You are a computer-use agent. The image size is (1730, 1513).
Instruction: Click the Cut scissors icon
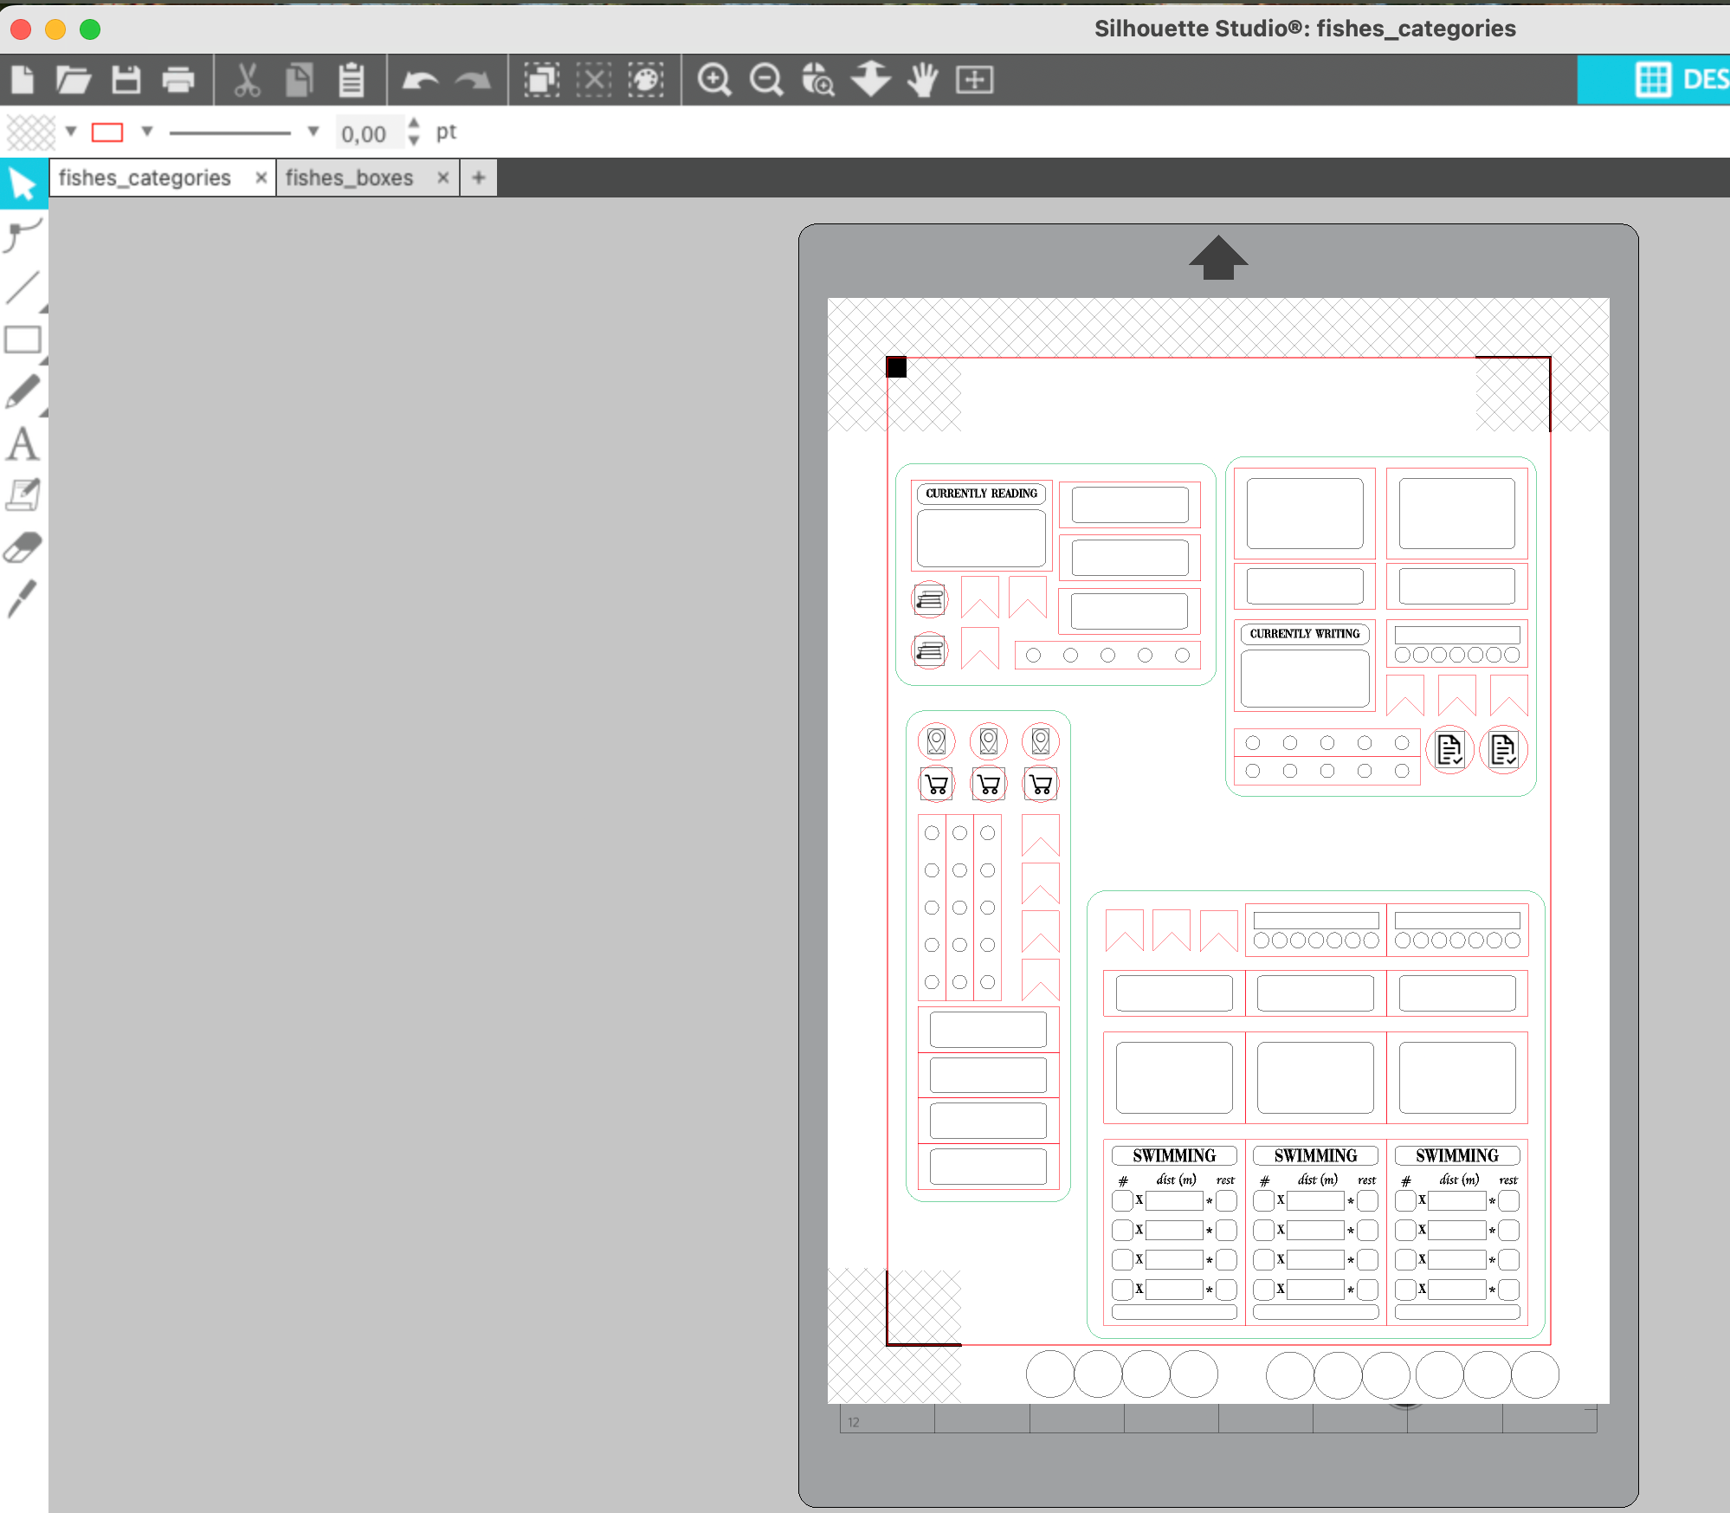(248, 80)
